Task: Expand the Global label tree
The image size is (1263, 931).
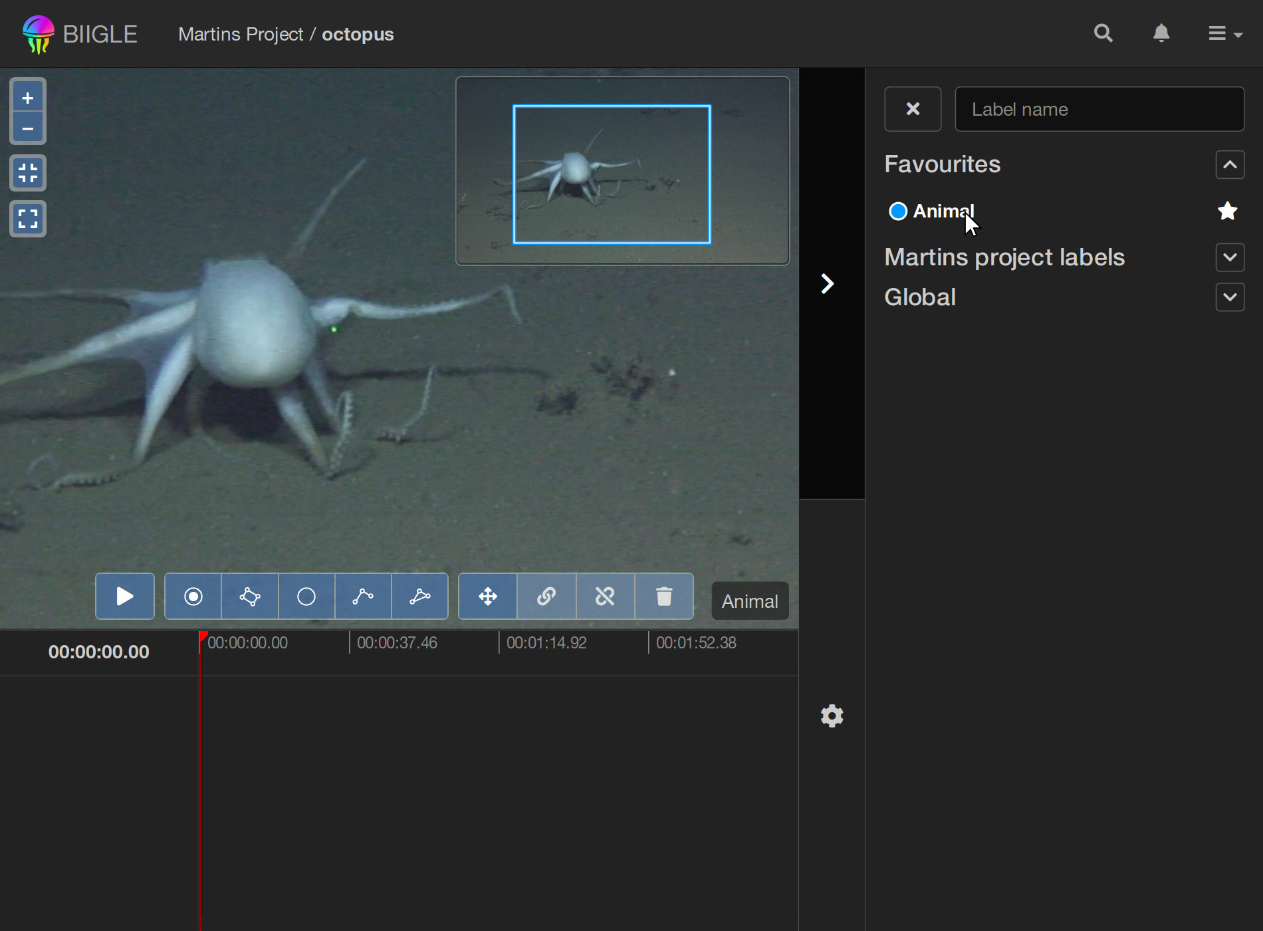Action: 1230,297
